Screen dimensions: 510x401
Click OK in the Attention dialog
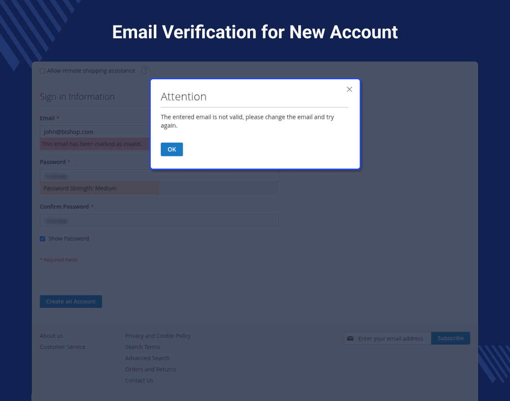(x=172, y=149)
